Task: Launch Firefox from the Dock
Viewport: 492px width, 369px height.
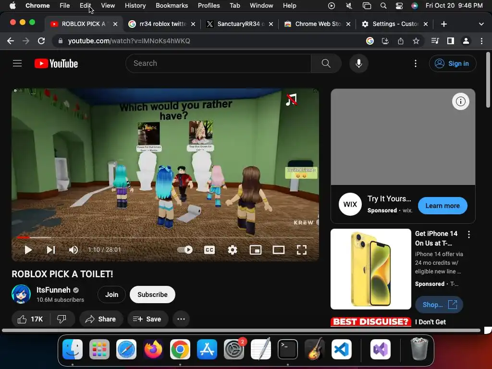Action: coord(153,349)
